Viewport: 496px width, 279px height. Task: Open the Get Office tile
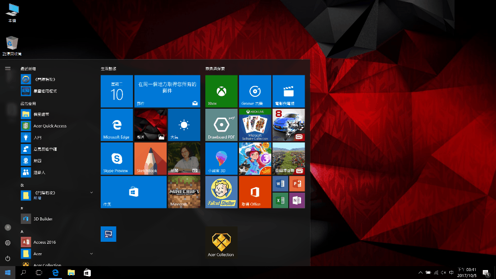255,192
